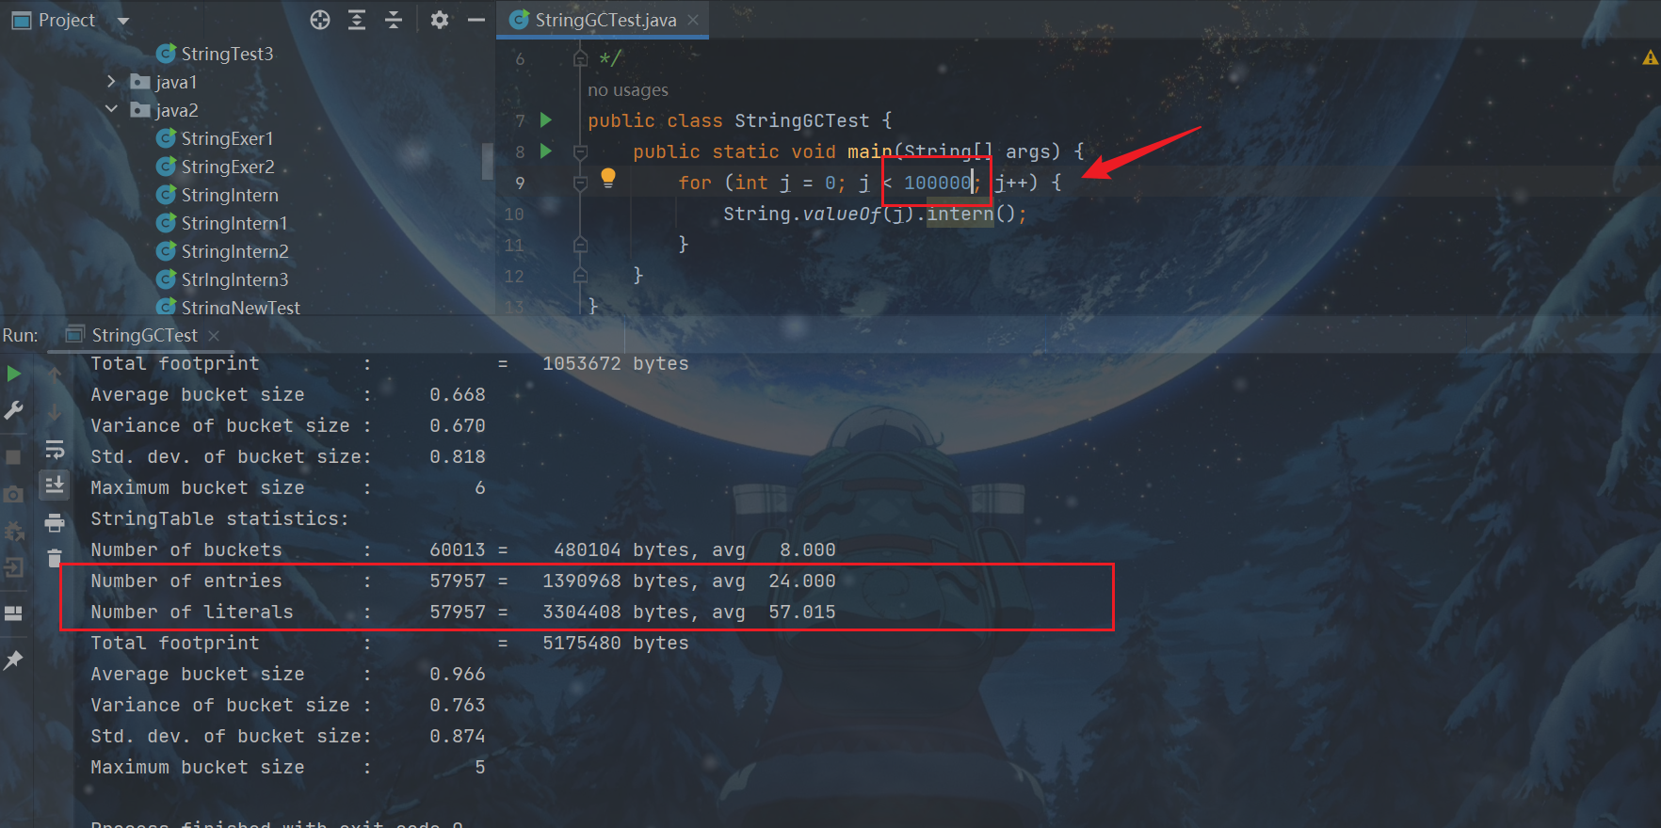Click the Select Opened File locate icon

pos(320,20)
